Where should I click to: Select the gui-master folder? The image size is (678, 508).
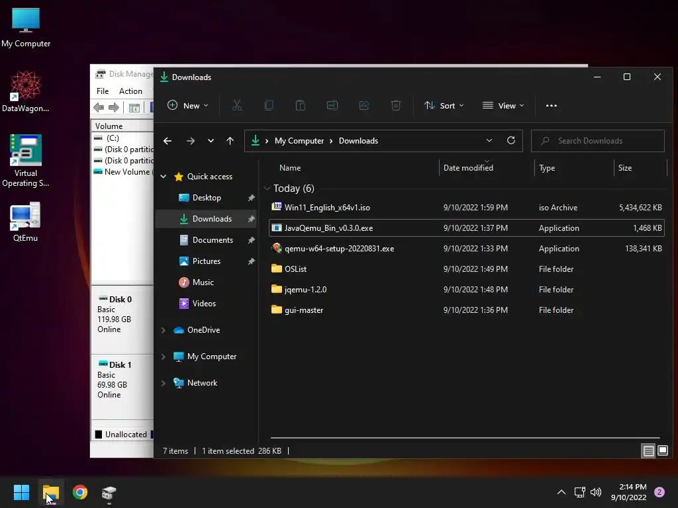click(467, 310)
